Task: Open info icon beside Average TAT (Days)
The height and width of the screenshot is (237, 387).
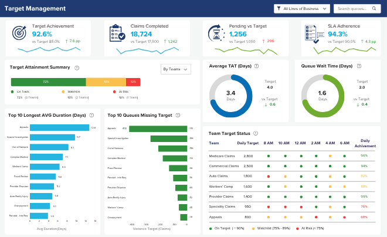Action: pyautogui.click(x=256, y=66)
